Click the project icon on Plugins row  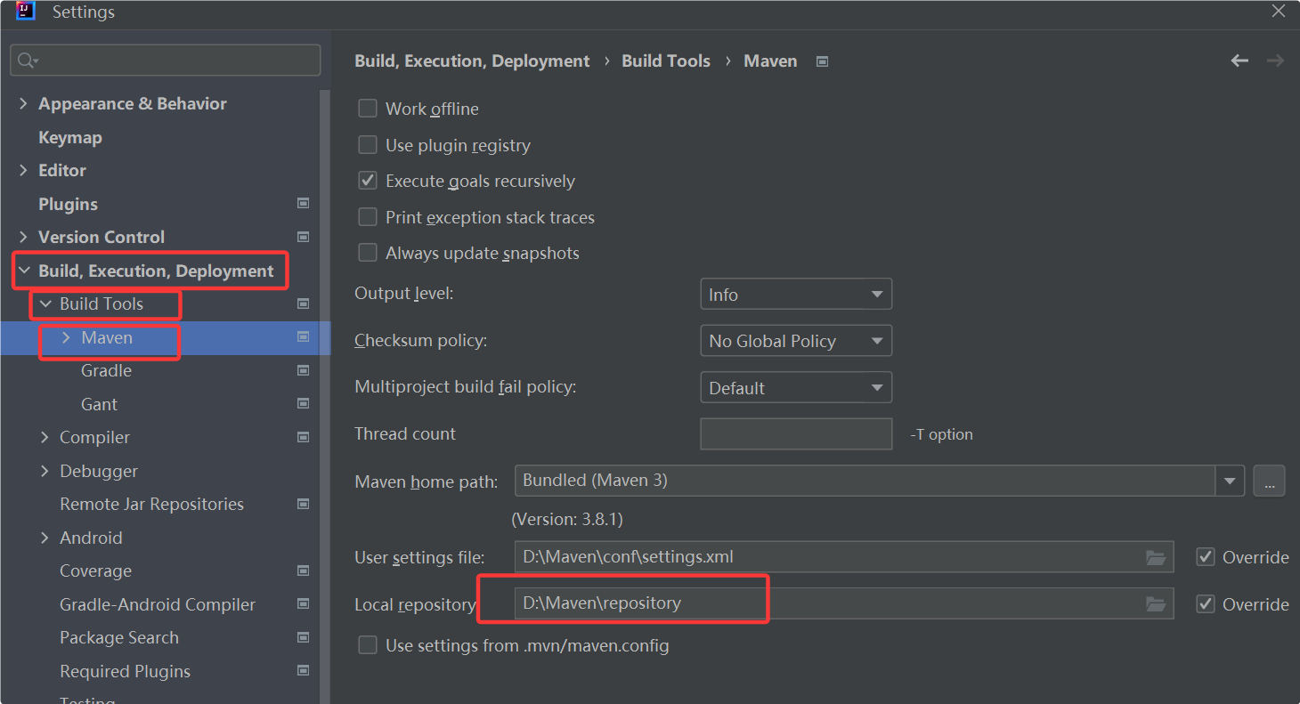coord(303,204)
